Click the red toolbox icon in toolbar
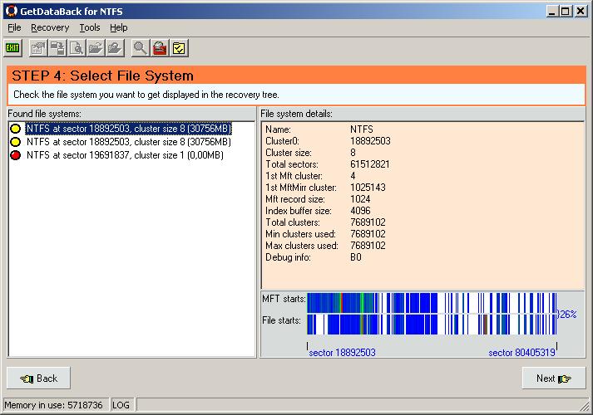The height and width of the screenshot is (415, 593). pos(160,48)
